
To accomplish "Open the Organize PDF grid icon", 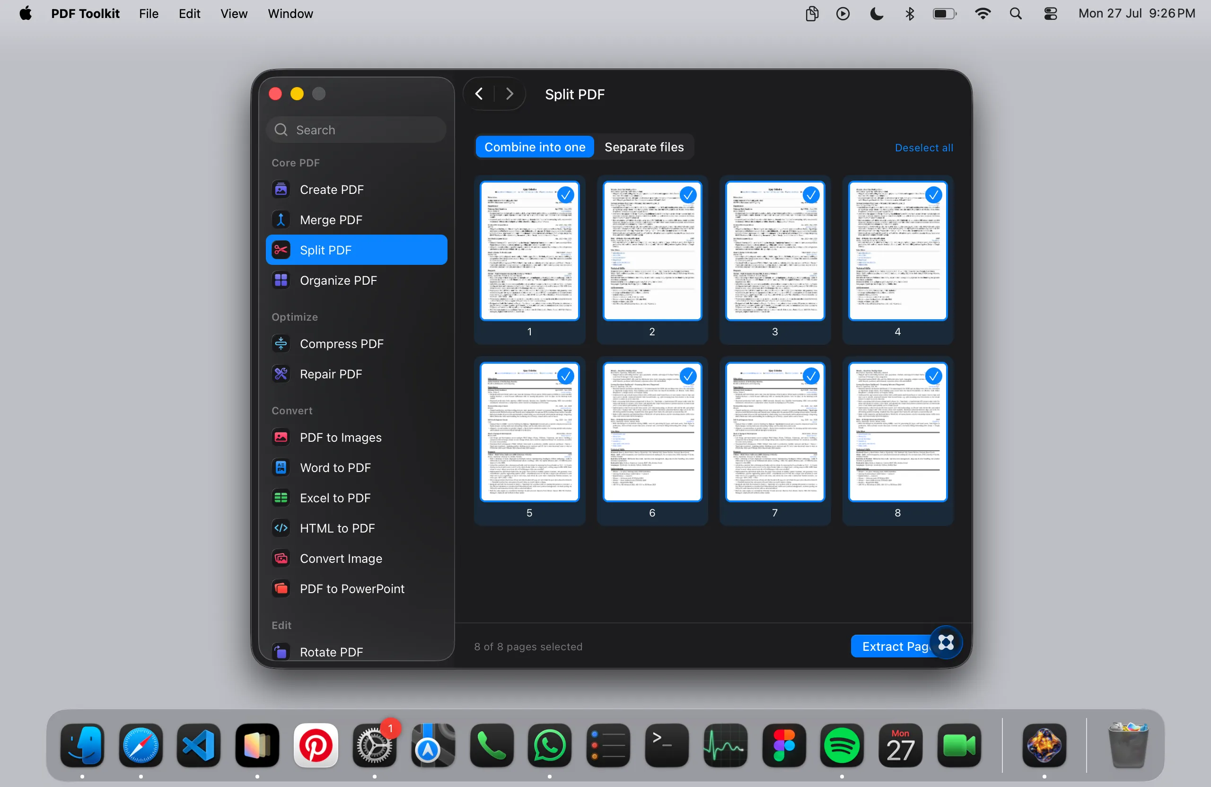I will [281, 280].
